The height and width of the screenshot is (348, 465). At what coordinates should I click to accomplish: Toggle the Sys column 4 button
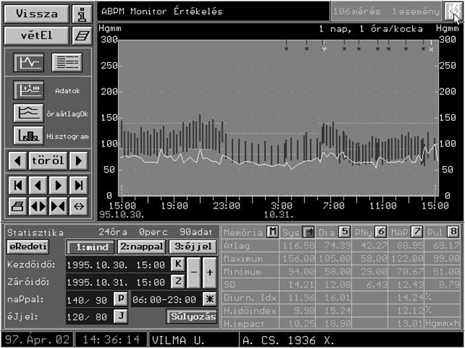(308, 232)
